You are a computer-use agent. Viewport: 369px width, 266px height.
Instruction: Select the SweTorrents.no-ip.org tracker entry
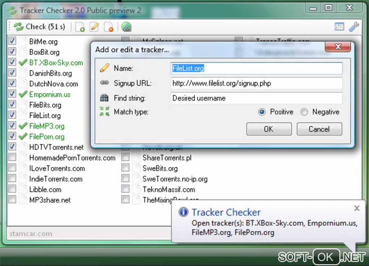coord(175,179)
